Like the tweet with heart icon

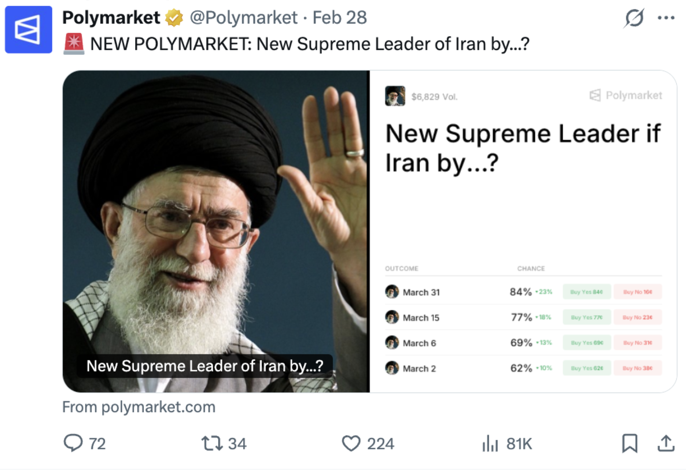click(351, 443)
